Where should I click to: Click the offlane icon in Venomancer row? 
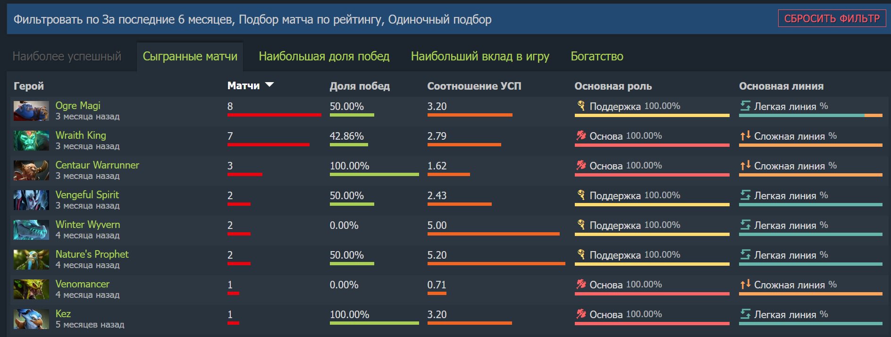tap(745, 284)
